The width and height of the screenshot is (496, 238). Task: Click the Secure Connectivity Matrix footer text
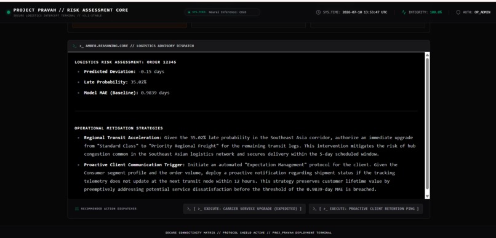click(249, 232)
